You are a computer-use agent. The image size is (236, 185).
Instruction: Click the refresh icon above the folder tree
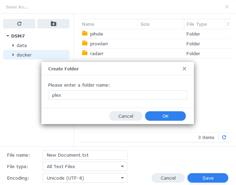(19, 24)
